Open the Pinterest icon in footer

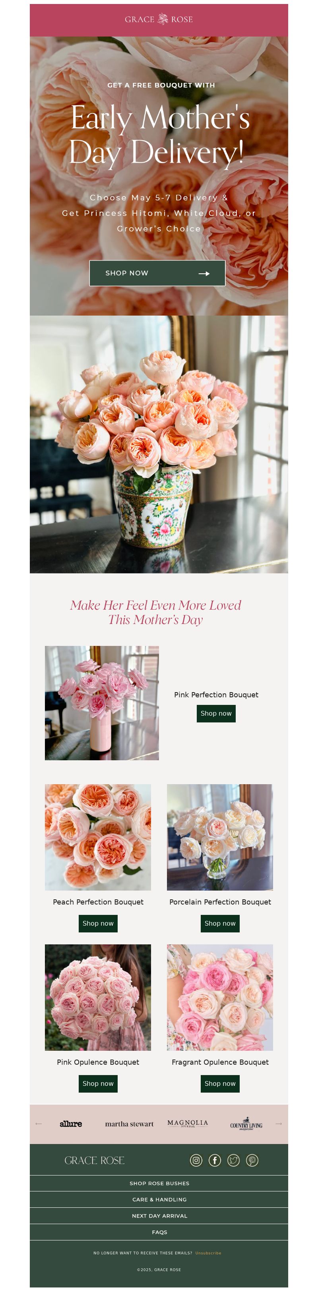(x=252, y=1160)
